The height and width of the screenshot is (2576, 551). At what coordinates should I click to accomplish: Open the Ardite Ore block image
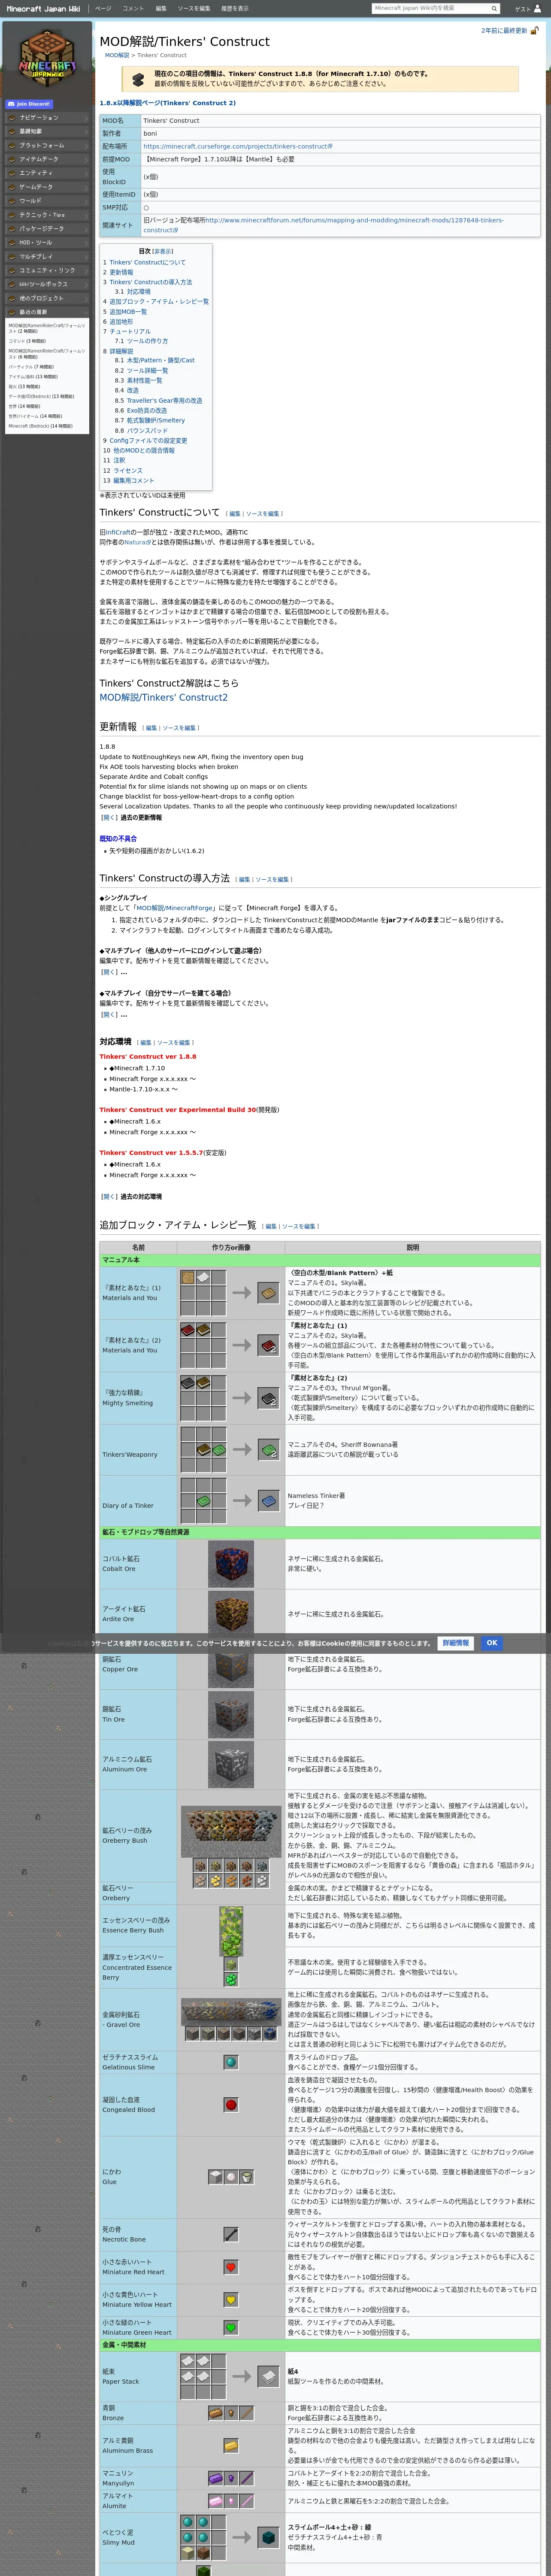tap(231, 1613)
